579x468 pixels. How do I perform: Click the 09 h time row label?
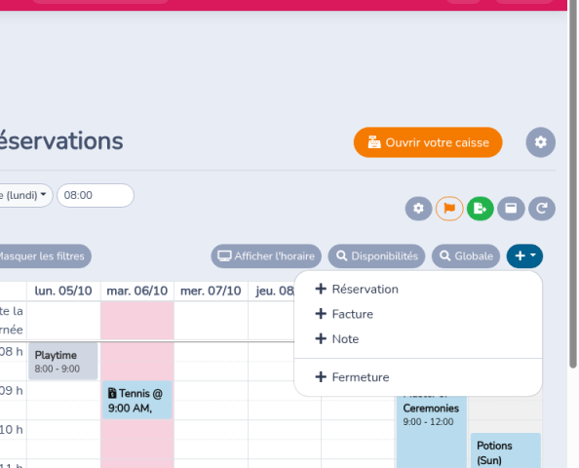point(12,390)
